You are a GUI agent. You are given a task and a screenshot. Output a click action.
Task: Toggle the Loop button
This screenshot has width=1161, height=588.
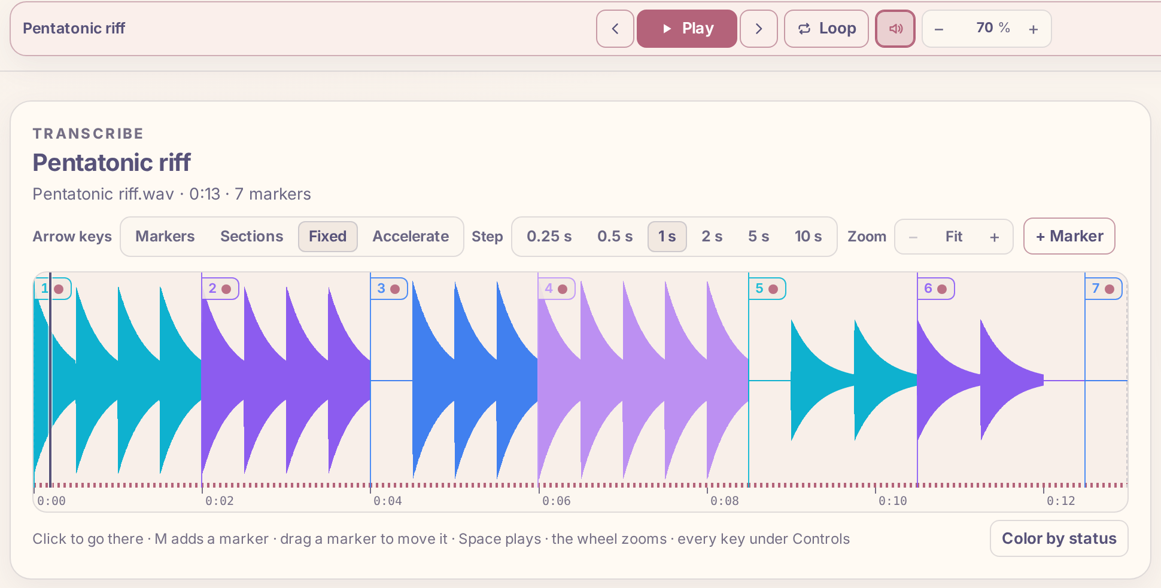pyautogui.click(x=826, y=29)
